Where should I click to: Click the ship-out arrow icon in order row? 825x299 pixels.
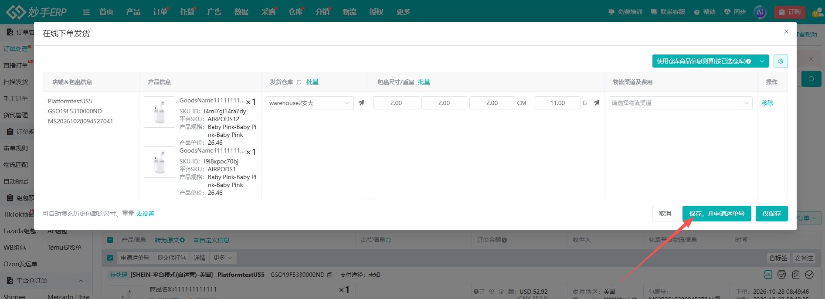click(768, 275)
